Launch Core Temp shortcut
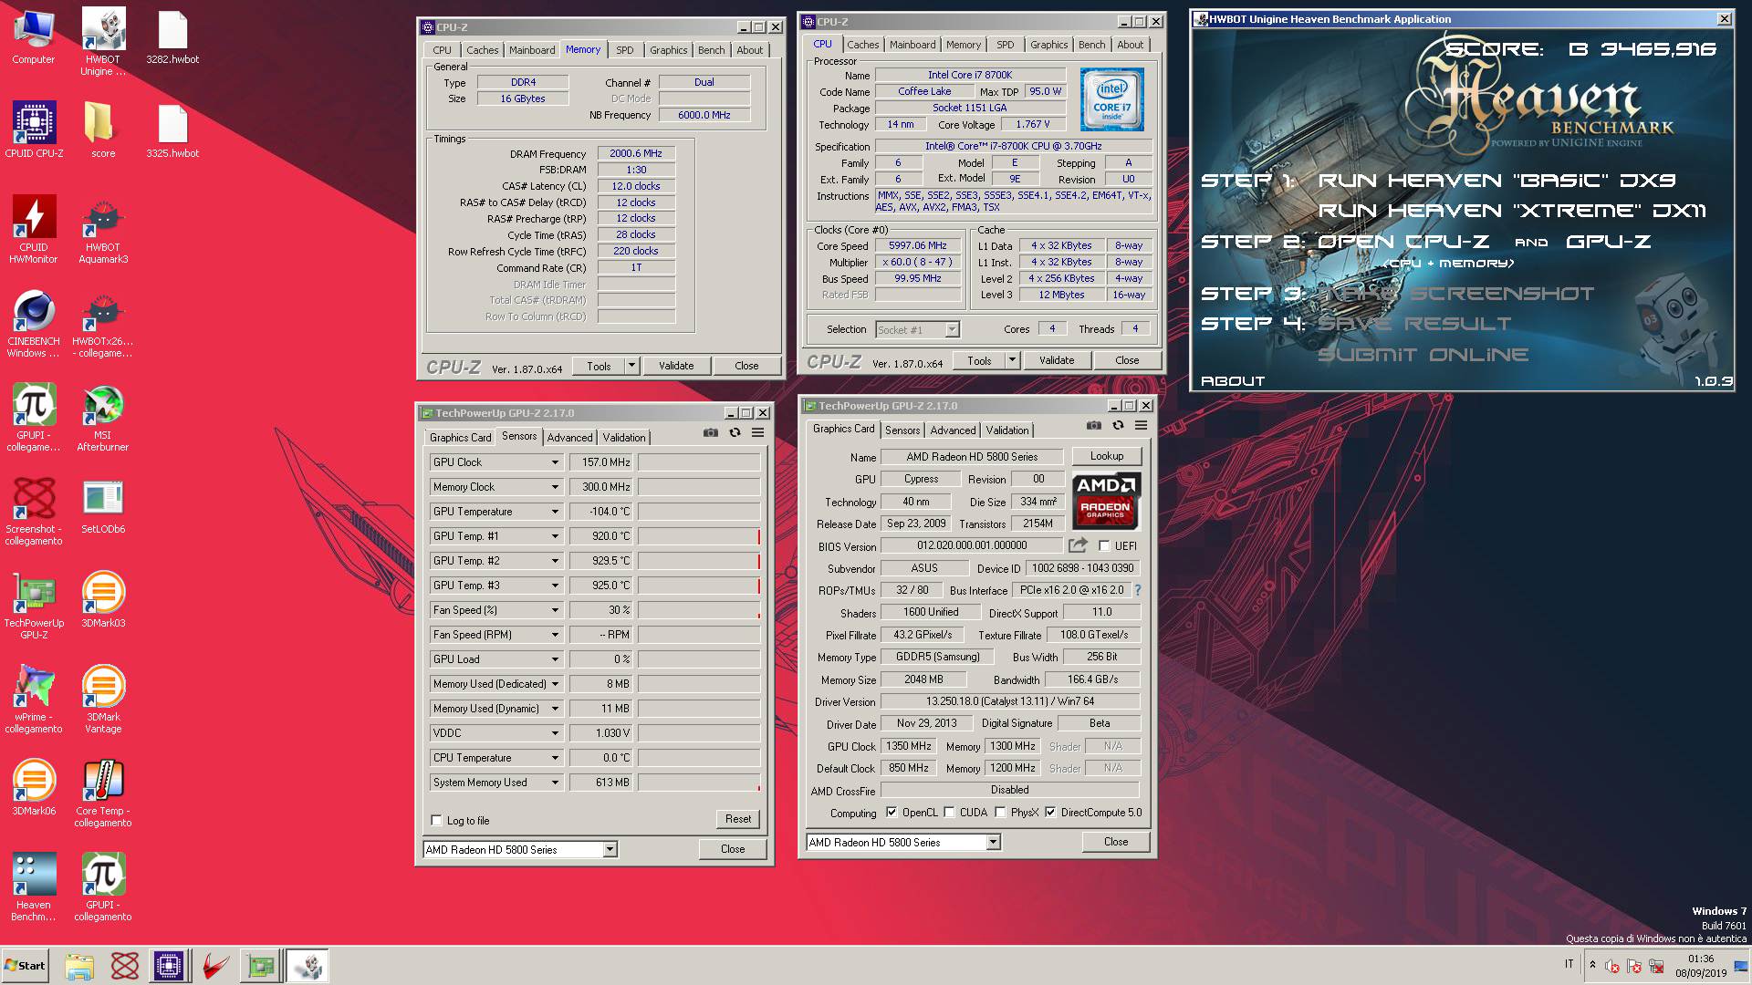 pyautogui.click(x=103, y=793)
